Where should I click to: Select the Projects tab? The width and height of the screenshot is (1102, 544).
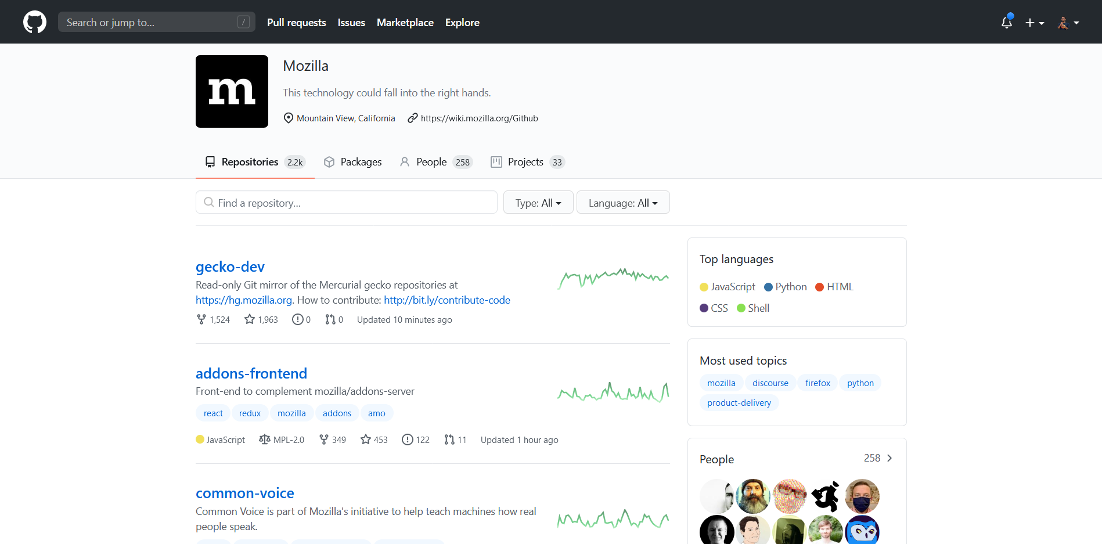point(528,162)
